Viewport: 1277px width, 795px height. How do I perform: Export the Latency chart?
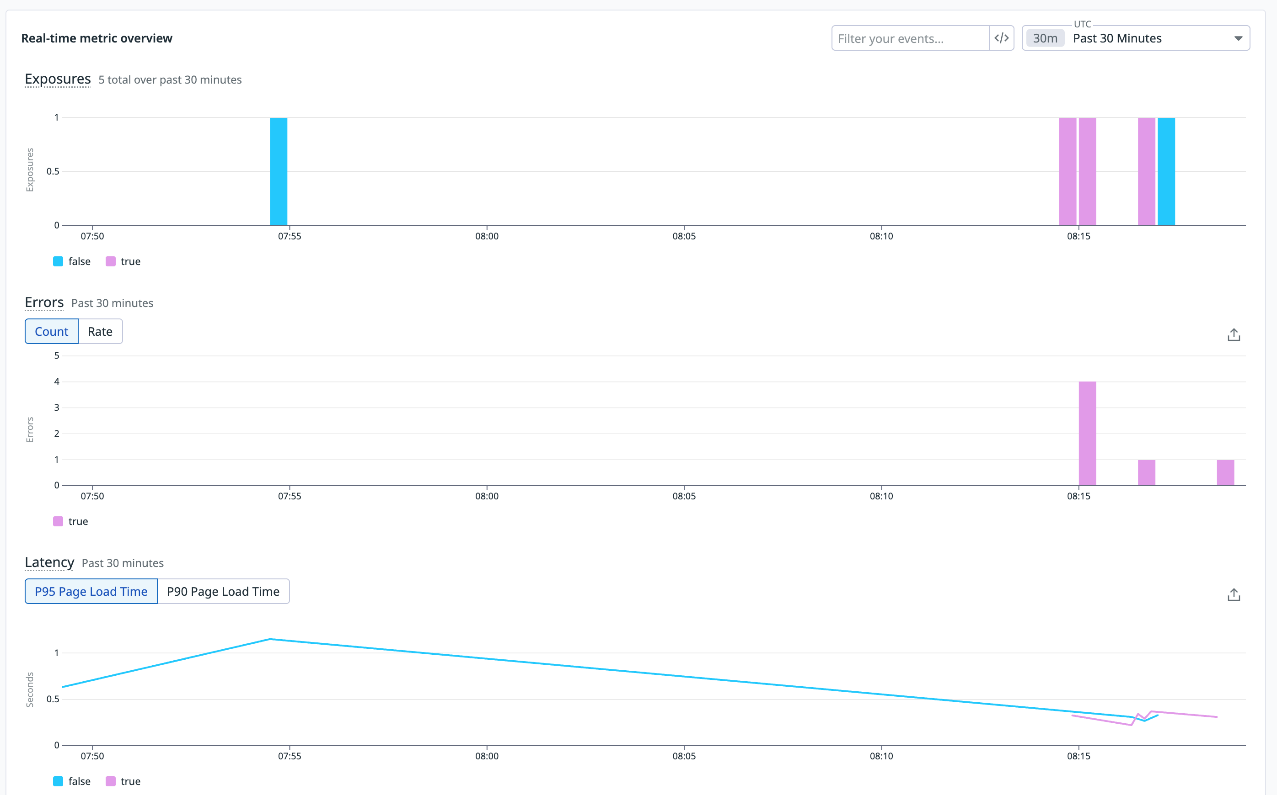tap(1233, 595)
